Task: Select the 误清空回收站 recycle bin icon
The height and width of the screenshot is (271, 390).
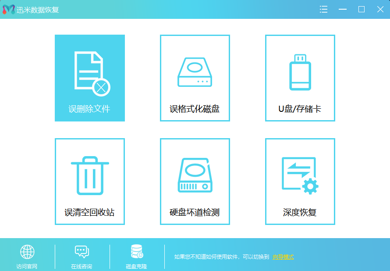Action: point(89,175)
